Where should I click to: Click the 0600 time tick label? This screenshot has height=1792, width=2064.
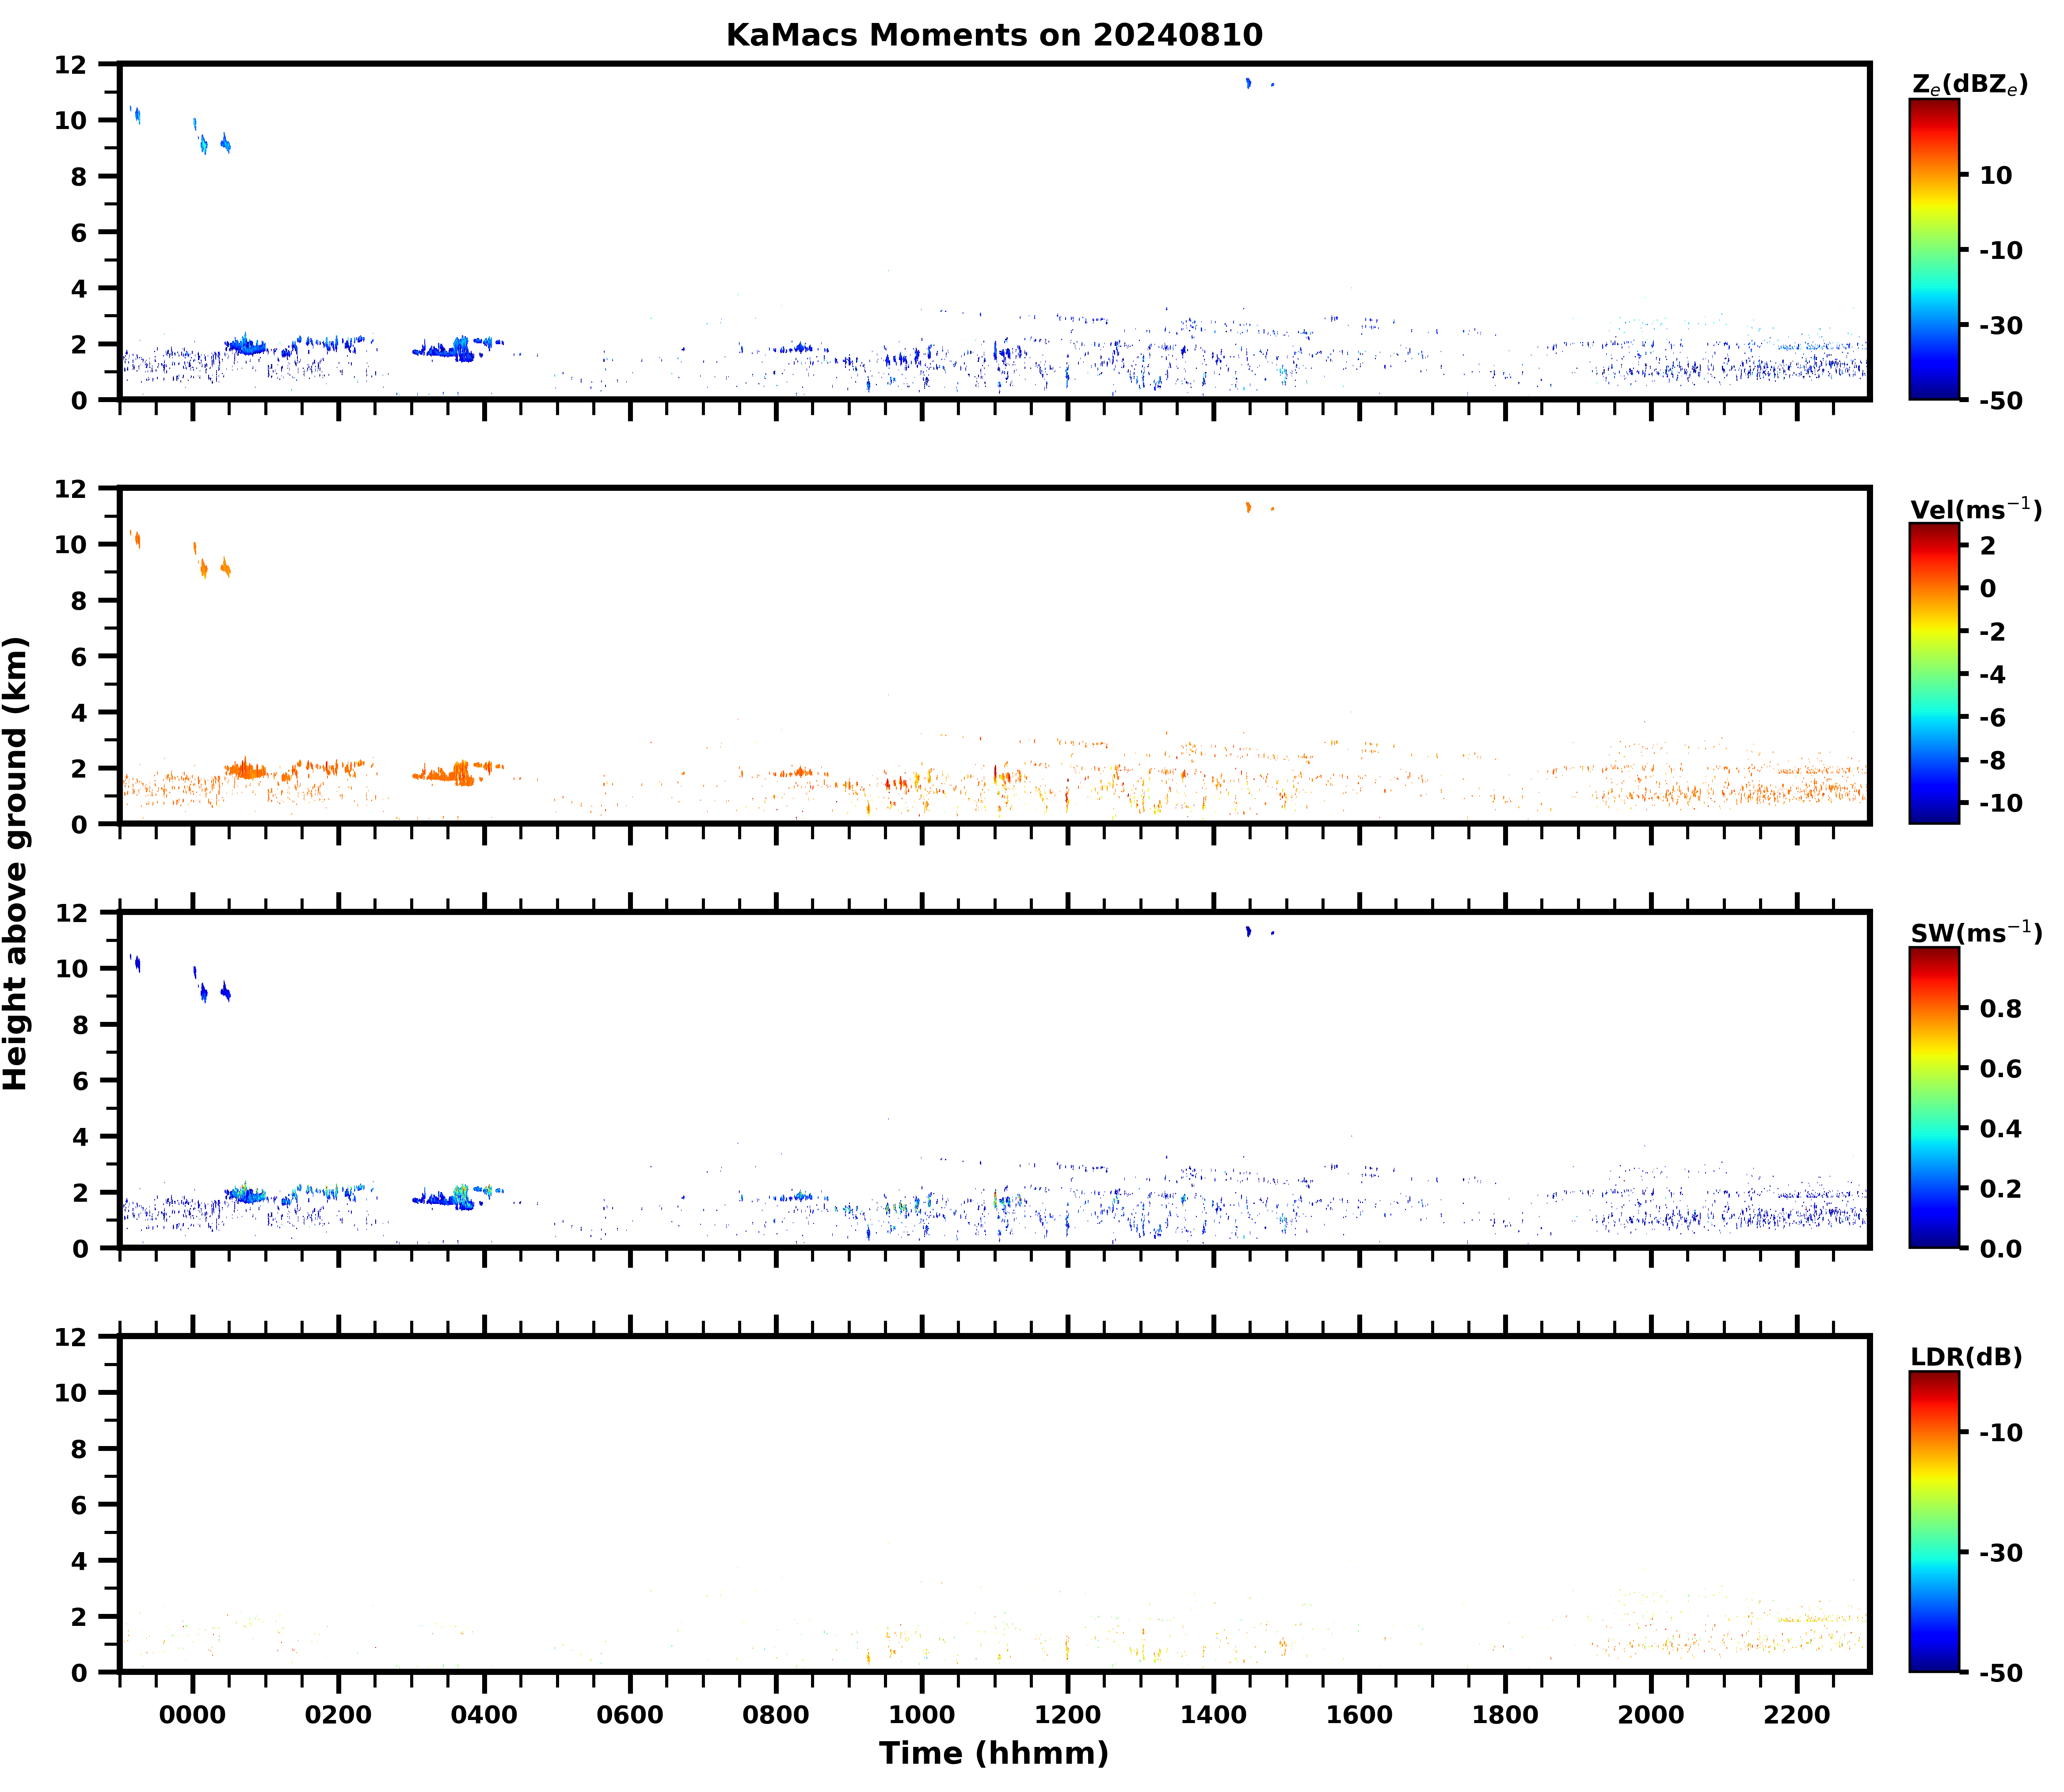click(629, 1715)
